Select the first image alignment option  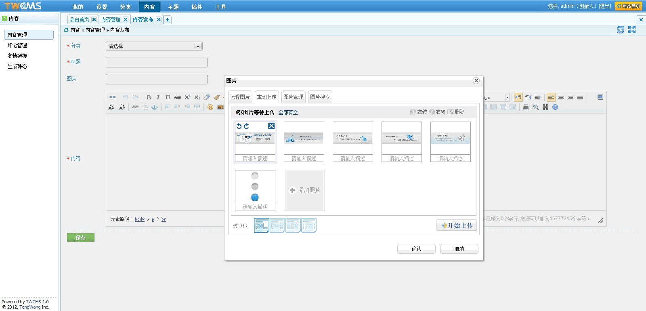point(261,225)
